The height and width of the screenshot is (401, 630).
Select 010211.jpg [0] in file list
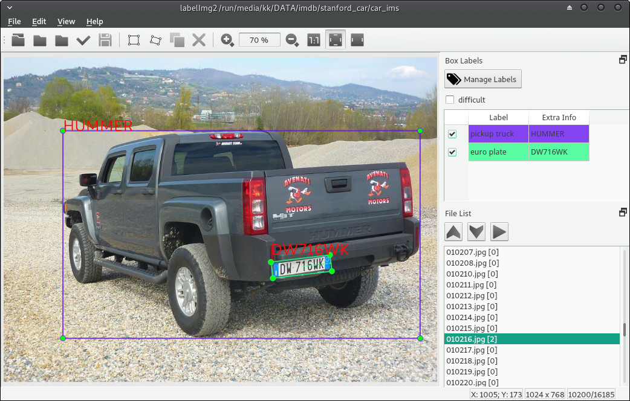coord(532,284)
